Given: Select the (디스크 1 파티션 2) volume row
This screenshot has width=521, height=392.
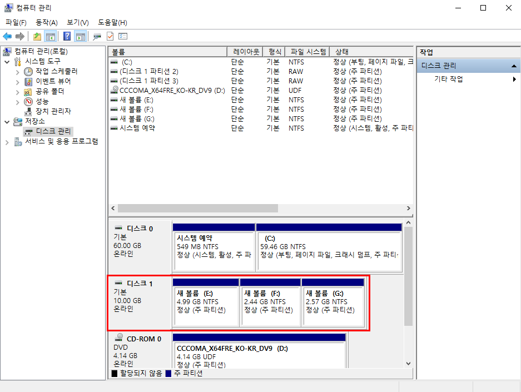Looking at the screenshot, I should click(261, 71).
